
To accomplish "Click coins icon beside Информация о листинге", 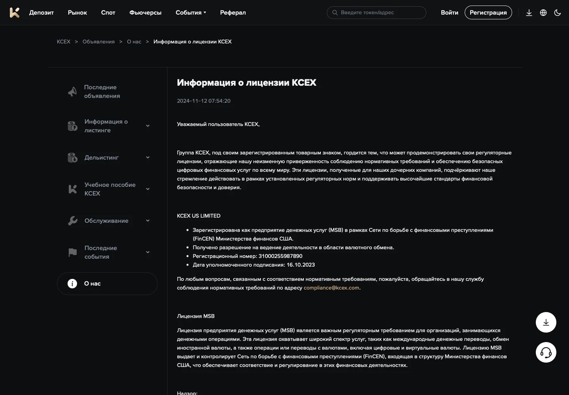I will tap(72, 126).
